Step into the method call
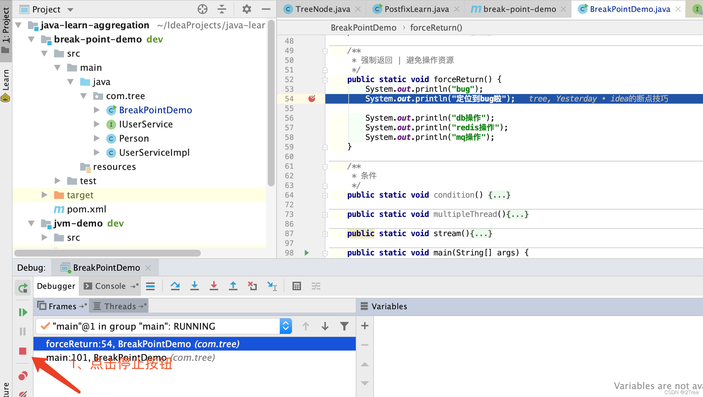The width and height of the screenshot is (703, 397). 195,286
